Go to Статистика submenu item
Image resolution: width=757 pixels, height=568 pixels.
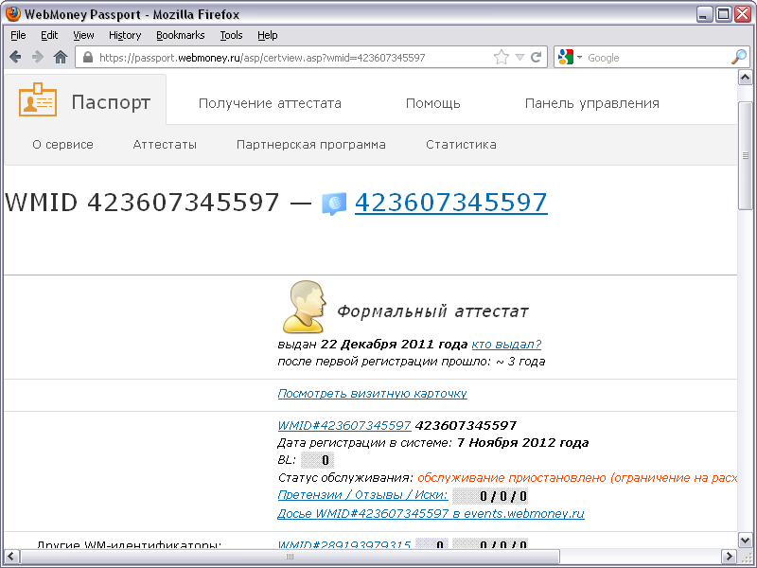(x=461, y=145)
